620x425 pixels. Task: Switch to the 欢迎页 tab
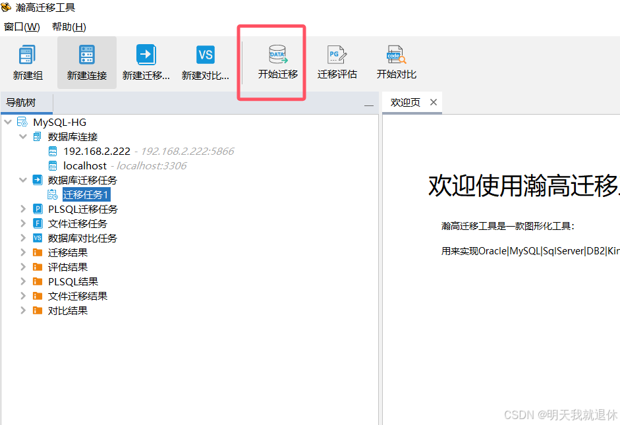pyautogui.click(x=405, y=102)
